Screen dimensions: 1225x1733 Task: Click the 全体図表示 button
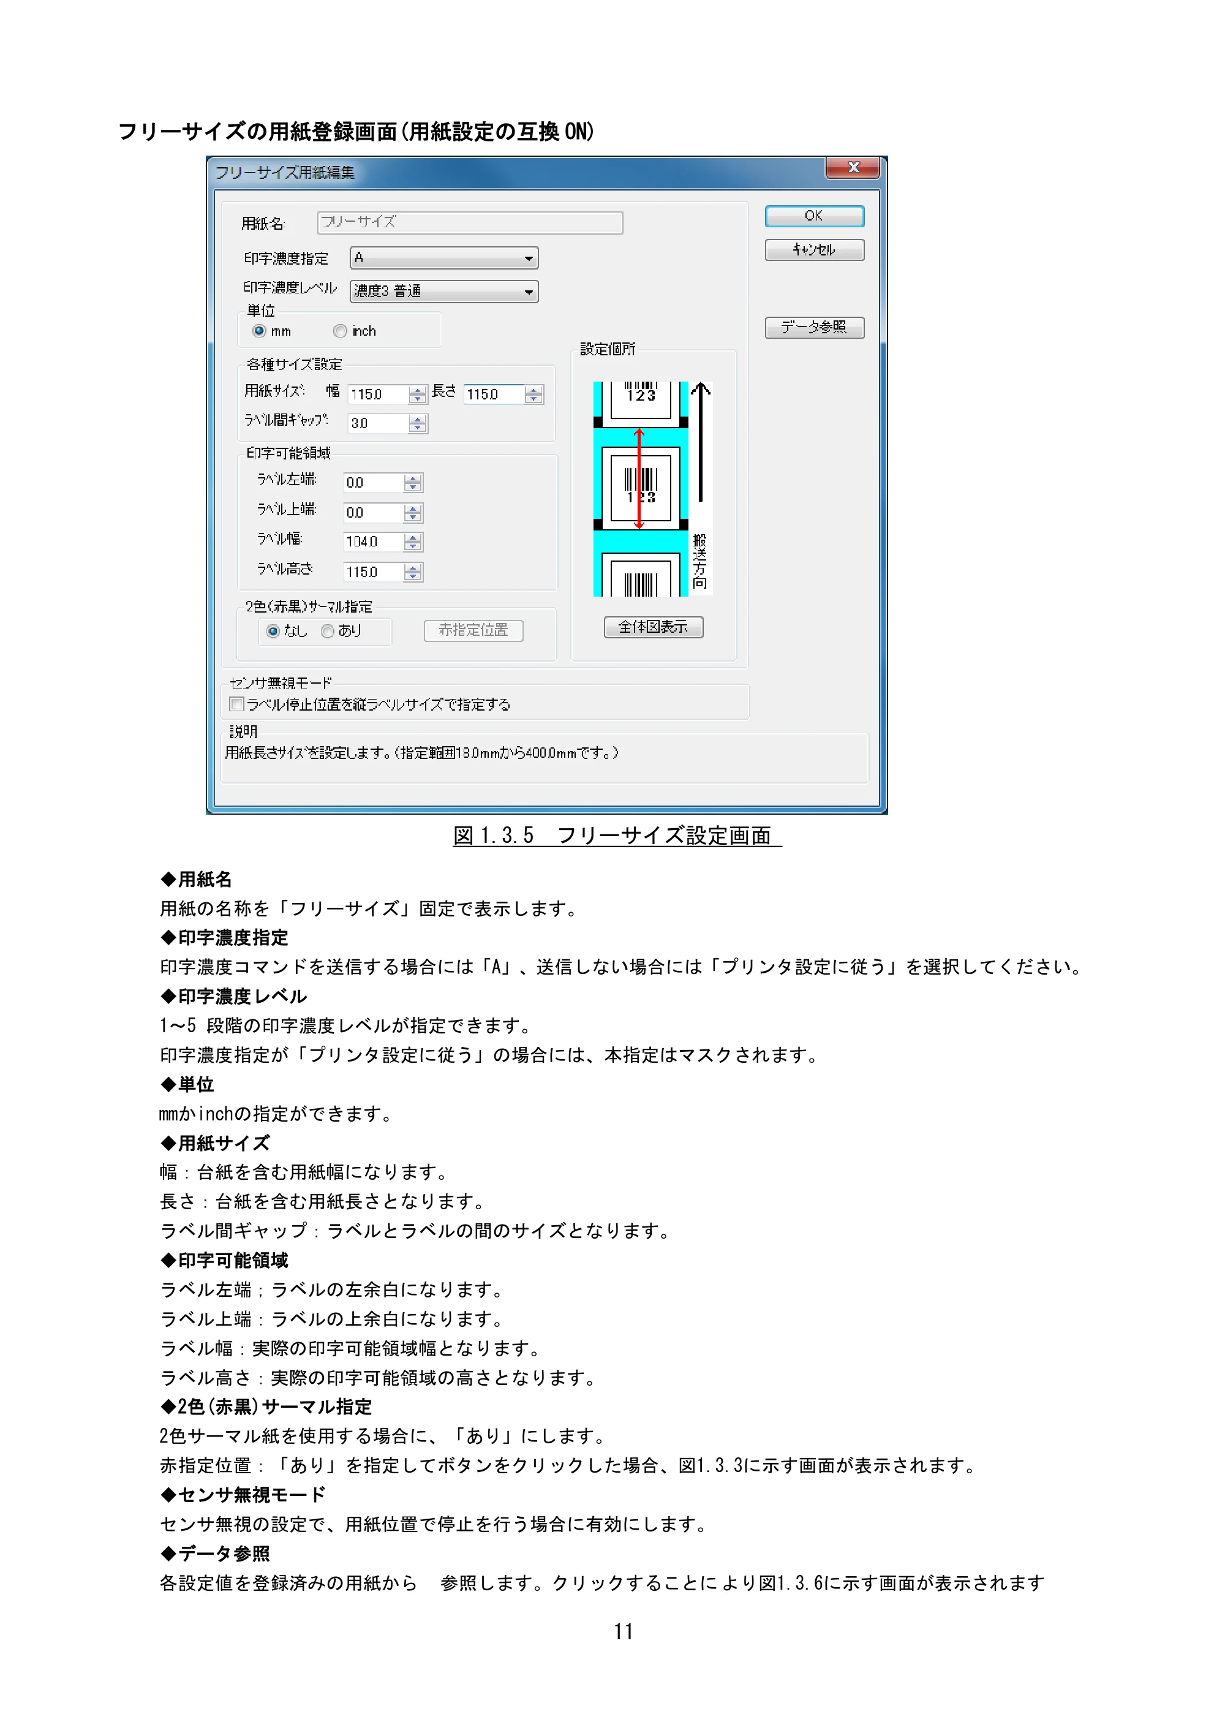653,627
